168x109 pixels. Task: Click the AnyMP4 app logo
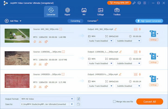(x=6, y=3)
